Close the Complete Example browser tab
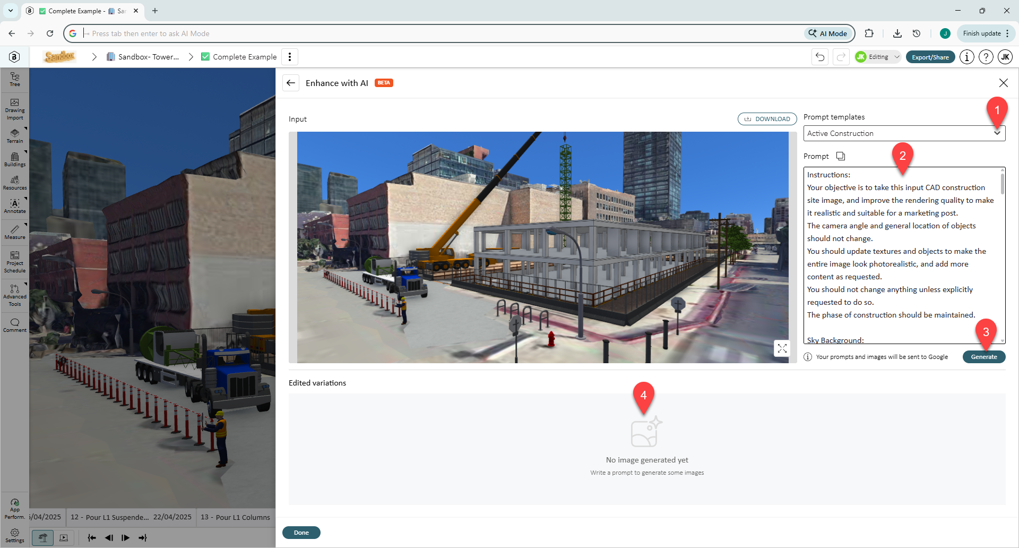Image resolution: width=1019 pixels, height=548 pixels. [136, 11]
